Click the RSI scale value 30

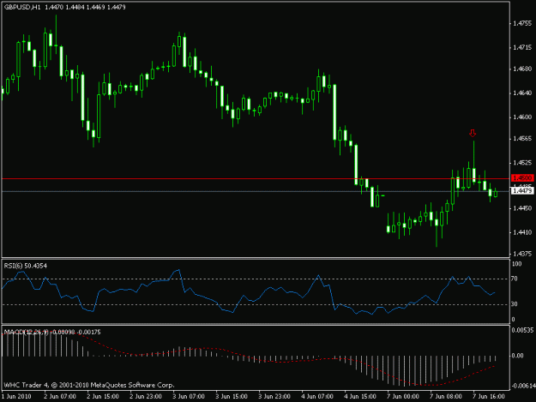click(x=515, y=304)
